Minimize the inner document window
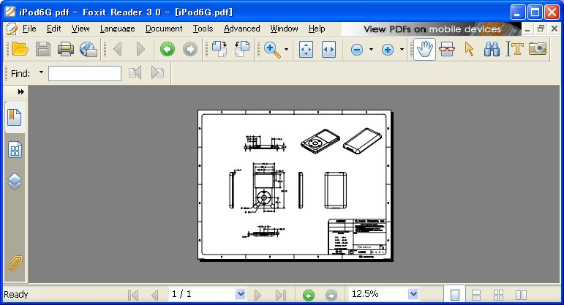This screenshot has height=305, width=564. [527, 29]
